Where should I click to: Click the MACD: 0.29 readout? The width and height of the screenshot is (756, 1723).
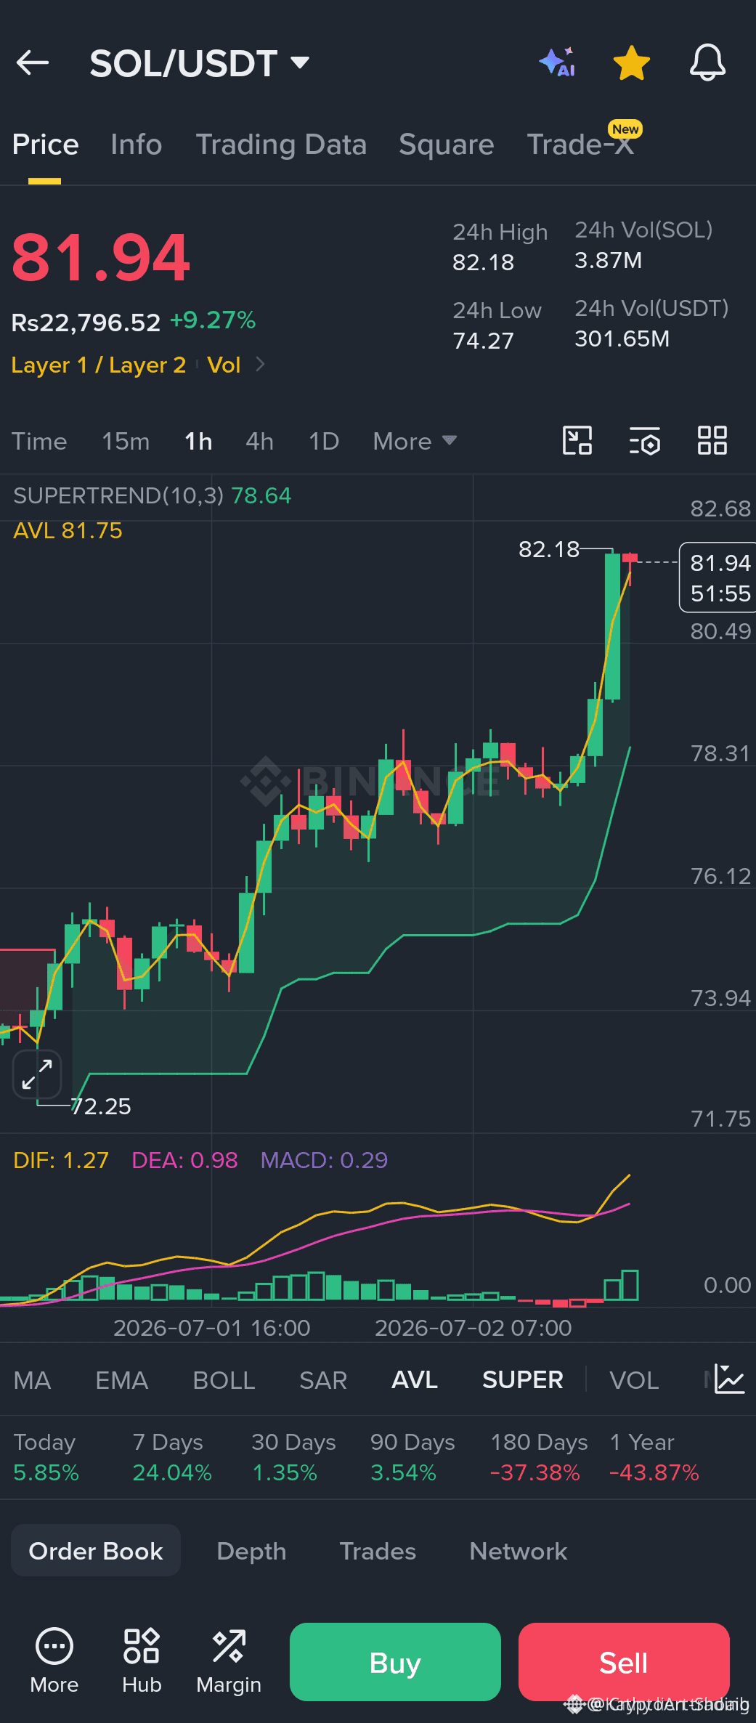tap(324, 1160)
